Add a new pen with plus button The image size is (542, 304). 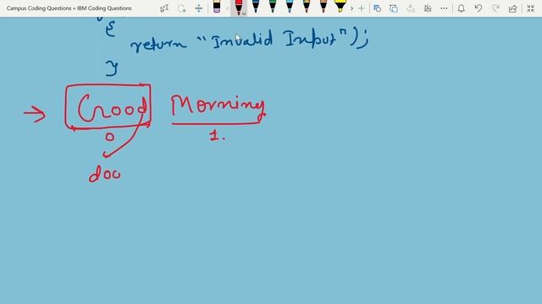click(362, 8)
